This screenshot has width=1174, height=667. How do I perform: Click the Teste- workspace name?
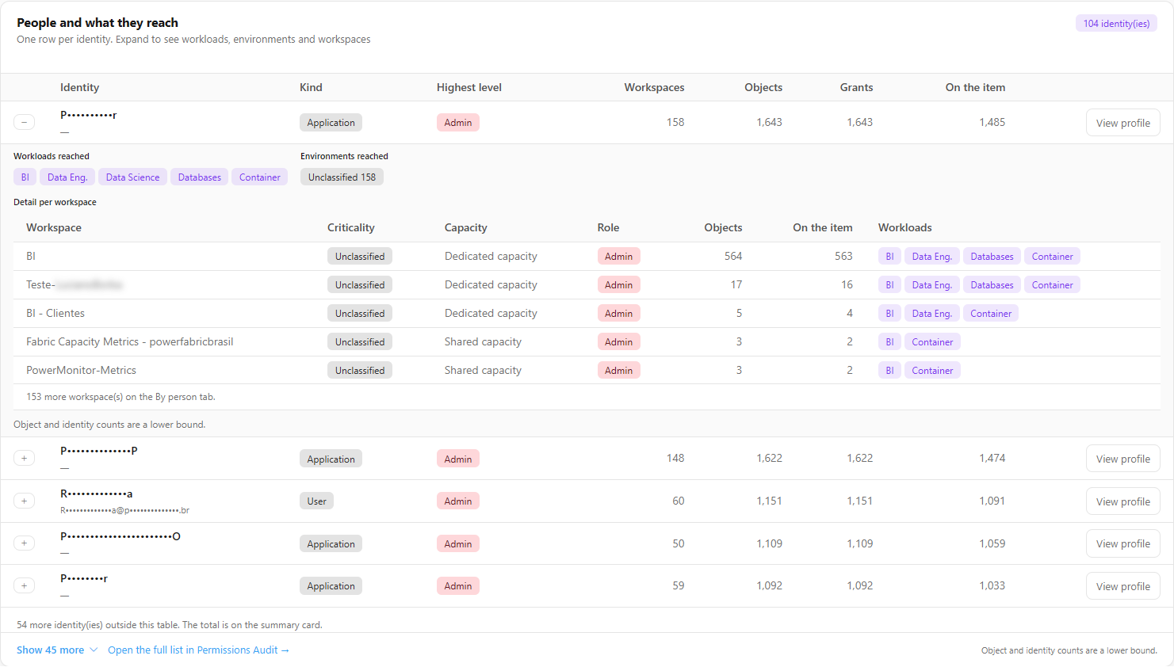pyautogui.click(x=75, y=284)
